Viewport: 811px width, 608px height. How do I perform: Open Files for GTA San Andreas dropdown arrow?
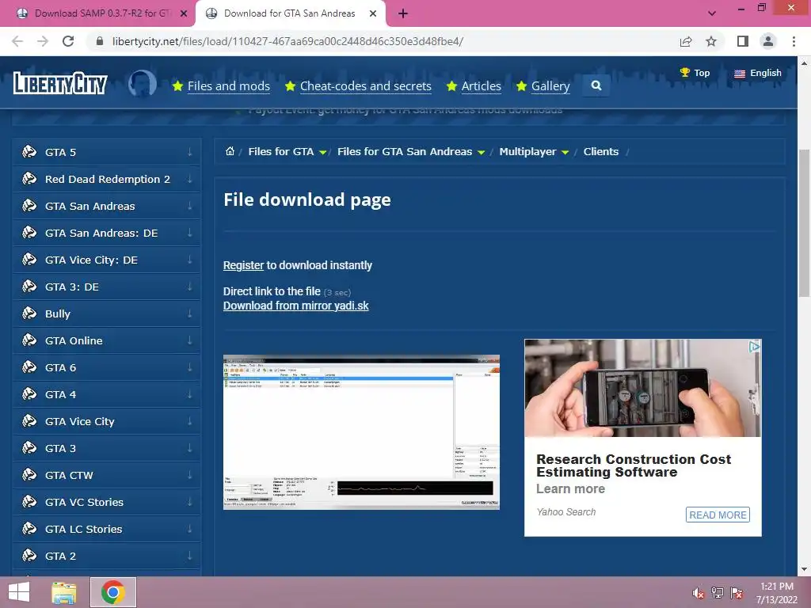(x=481, y=153)
